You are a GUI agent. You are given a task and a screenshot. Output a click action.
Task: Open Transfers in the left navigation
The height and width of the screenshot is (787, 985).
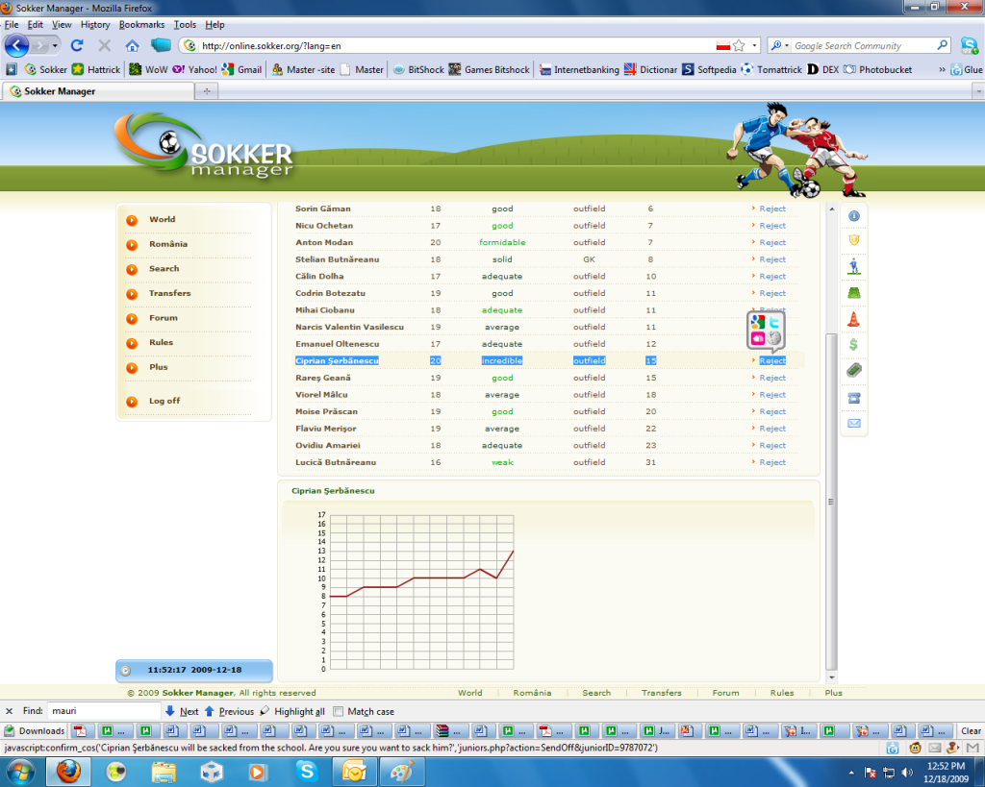point(169,293)
